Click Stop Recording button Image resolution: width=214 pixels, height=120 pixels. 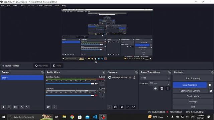pos(190,85)
